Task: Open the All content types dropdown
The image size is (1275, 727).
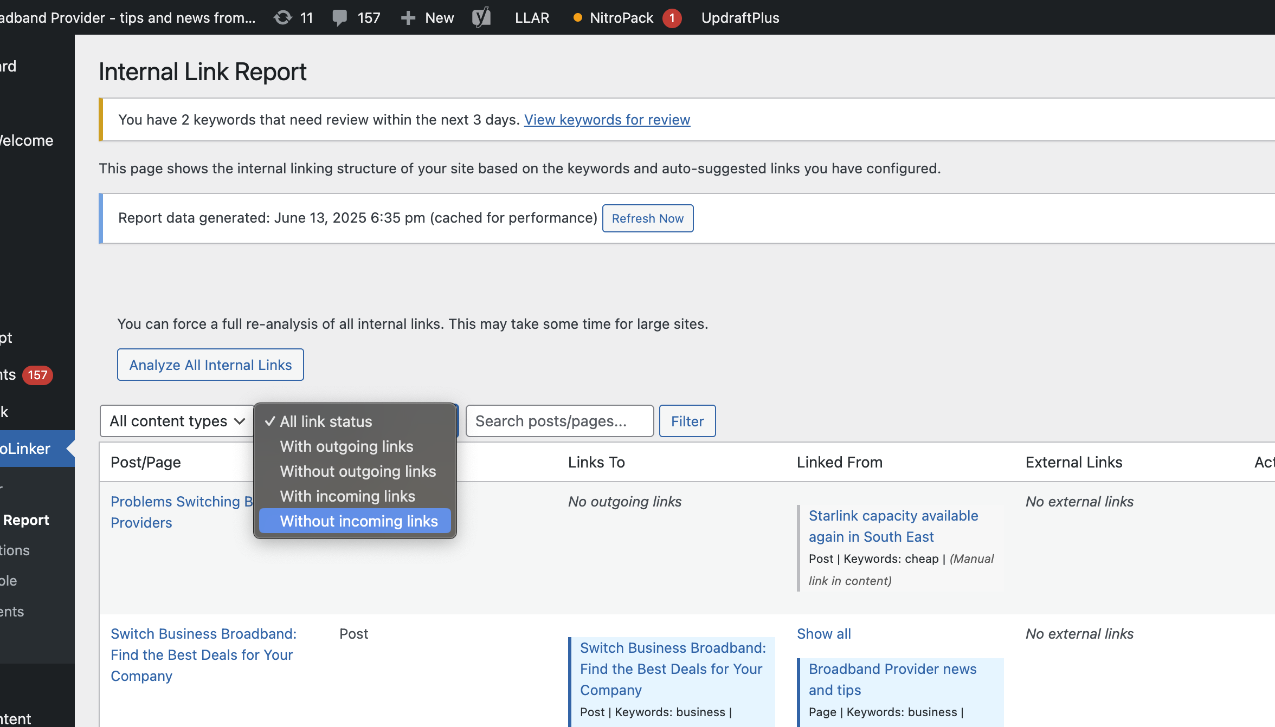Action: coord(176,421)
